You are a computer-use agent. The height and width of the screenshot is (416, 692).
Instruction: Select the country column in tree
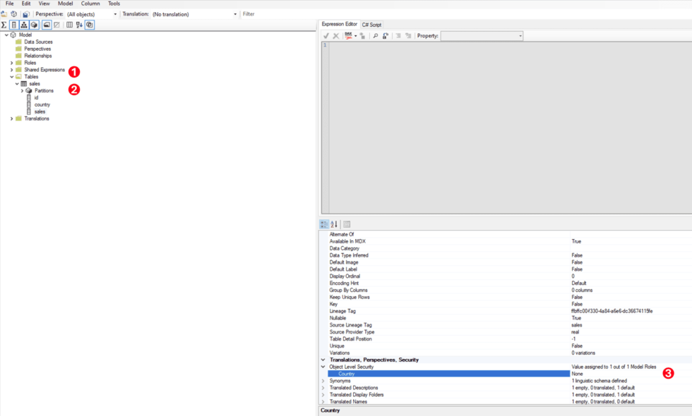(42, 104)
